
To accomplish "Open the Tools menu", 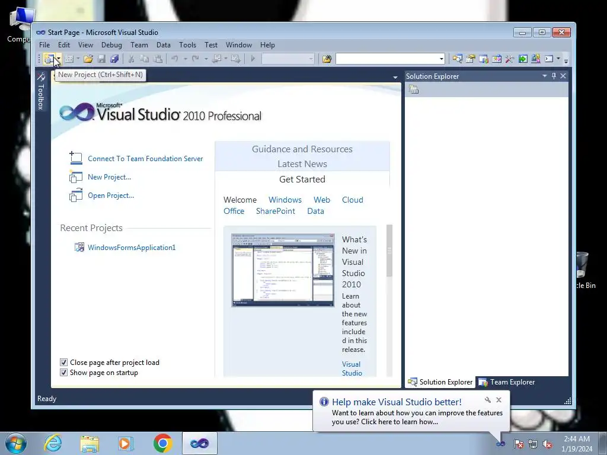I will click(x=187, y=45).
